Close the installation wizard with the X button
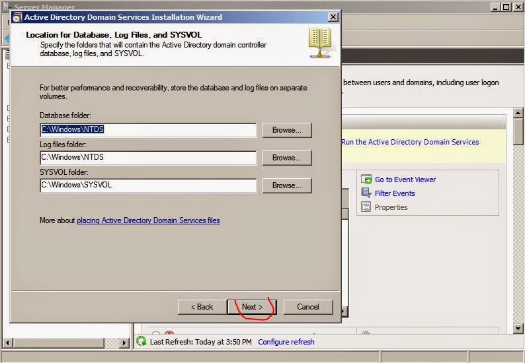Viewport: 525px width, 363px height. [x=333, y=17]
